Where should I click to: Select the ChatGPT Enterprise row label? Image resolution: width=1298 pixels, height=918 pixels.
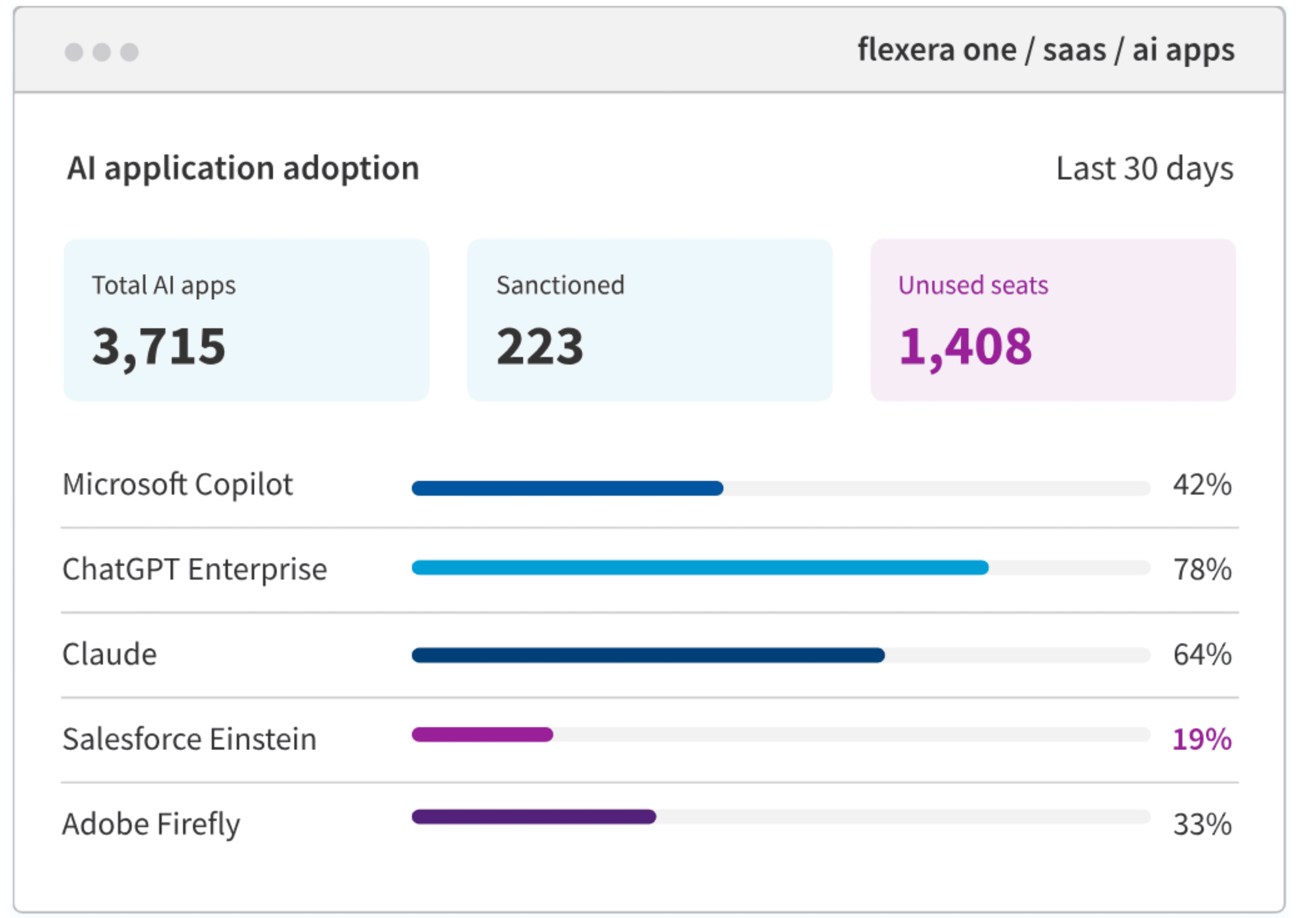click(x=195, y=570)
